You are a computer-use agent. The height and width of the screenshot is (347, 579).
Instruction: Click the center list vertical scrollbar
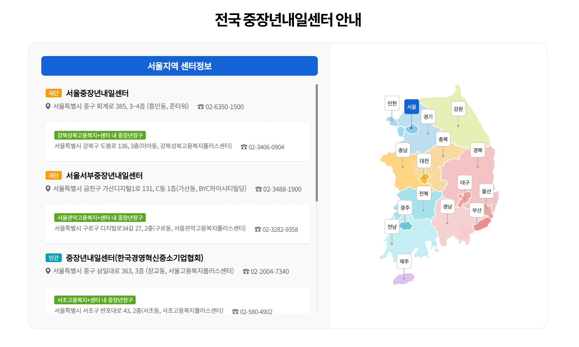317,143
